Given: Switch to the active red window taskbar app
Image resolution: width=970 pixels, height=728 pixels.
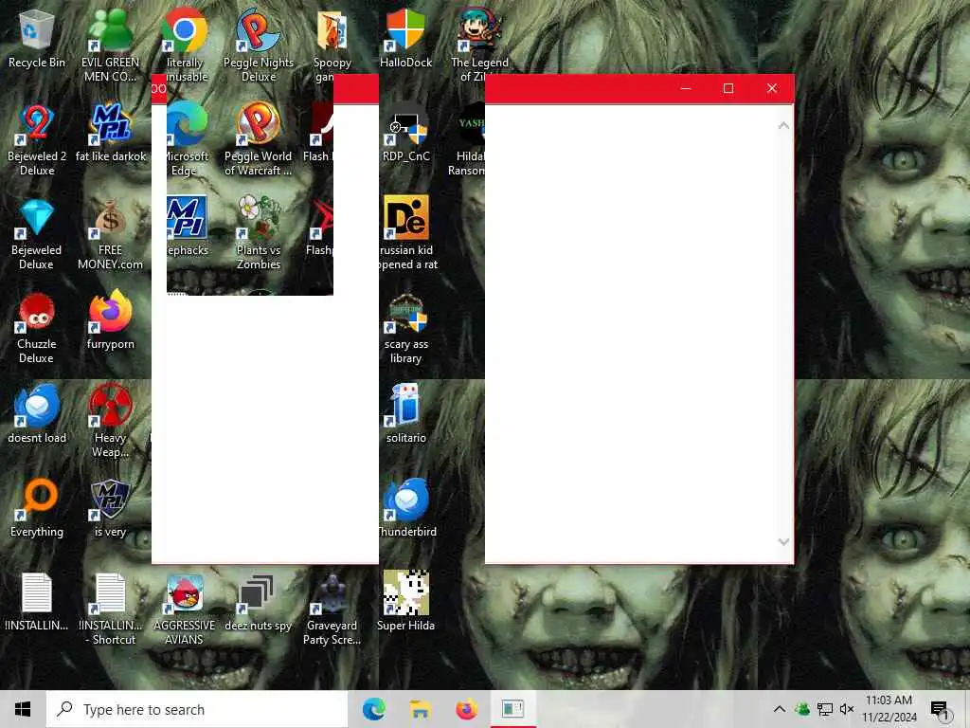Looking at the screenshot, I should [x=512, y=709].
